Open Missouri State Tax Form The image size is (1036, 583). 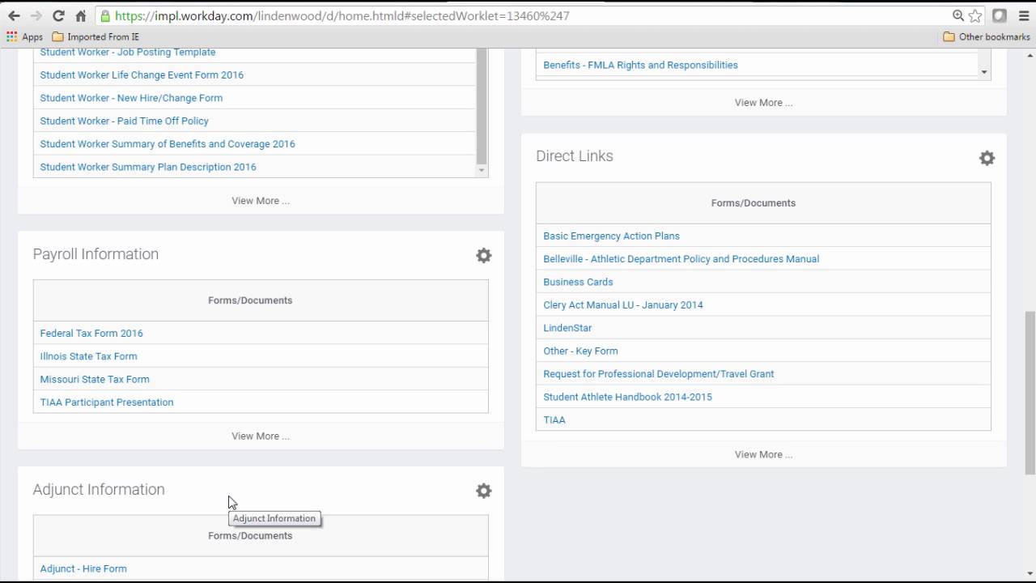[95, 379]
